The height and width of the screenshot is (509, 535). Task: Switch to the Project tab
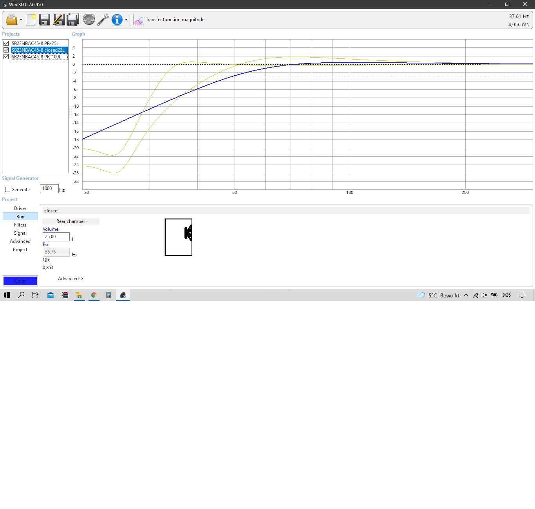click(x=20, y=250)
